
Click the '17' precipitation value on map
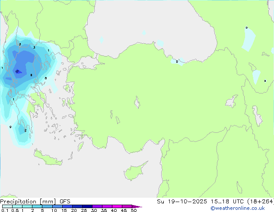point(17,72)
